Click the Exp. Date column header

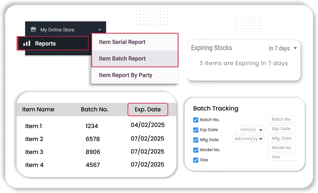pos(148,109)
